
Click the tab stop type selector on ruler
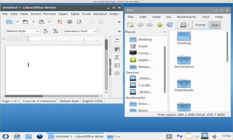4,39
